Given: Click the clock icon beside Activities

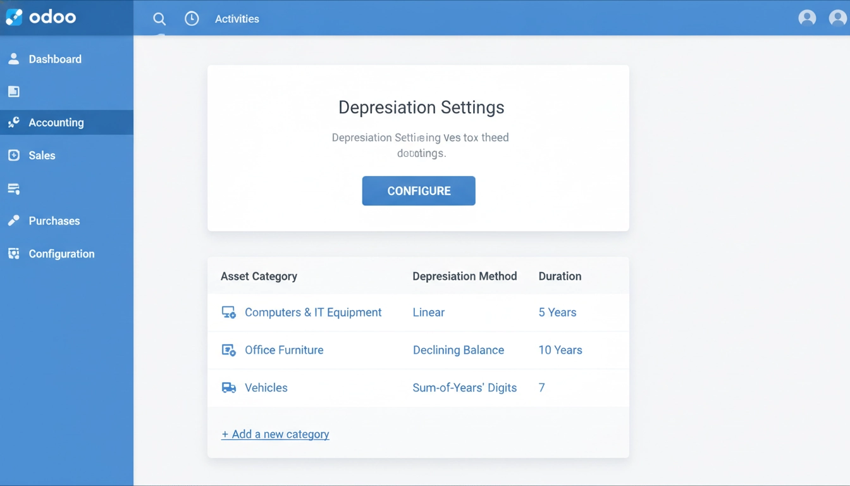Looking at the screenshot, I should click(192, 19).
